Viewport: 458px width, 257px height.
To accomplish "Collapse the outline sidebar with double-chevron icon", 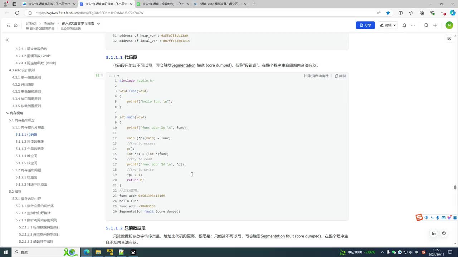I will 7,40.
